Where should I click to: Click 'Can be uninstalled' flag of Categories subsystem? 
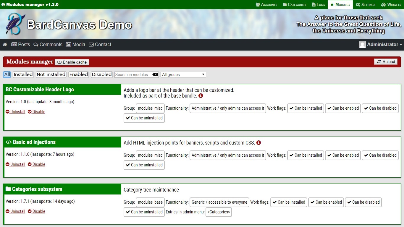click(x=144, y=212)
